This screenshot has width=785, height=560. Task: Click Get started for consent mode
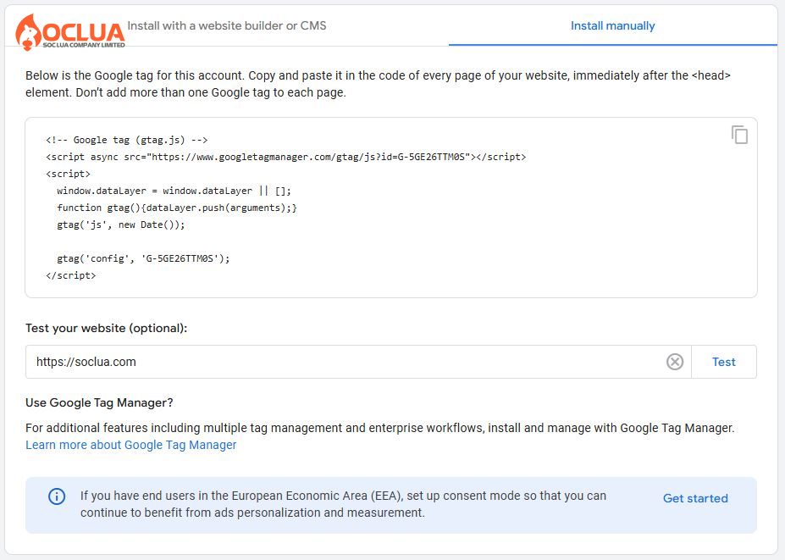pyautogui.click(x=695, y=498)
